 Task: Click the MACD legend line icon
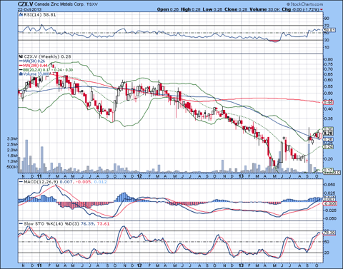click(x=21, y=182)
